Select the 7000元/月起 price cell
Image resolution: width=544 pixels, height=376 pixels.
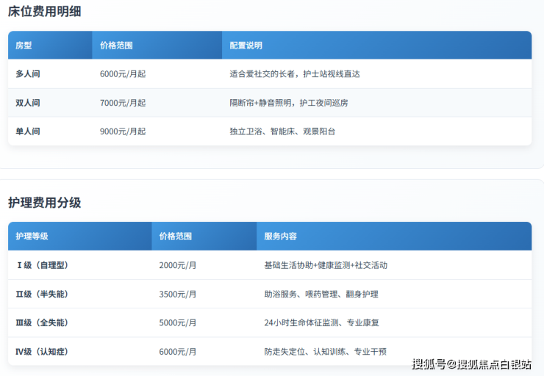pos(123,103)
